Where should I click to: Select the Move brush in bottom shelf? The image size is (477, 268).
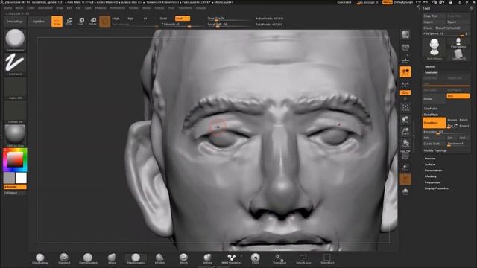coord(112,259)
